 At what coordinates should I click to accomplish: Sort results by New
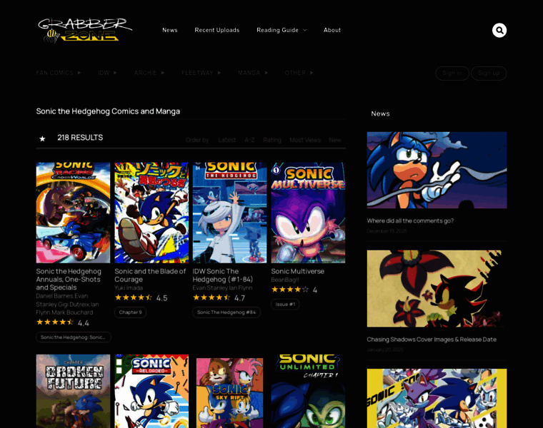point(335,140)
